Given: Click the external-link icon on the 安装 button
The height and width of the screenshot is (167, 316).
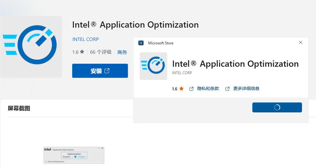Looking at the screenshot, I should 107,71.
